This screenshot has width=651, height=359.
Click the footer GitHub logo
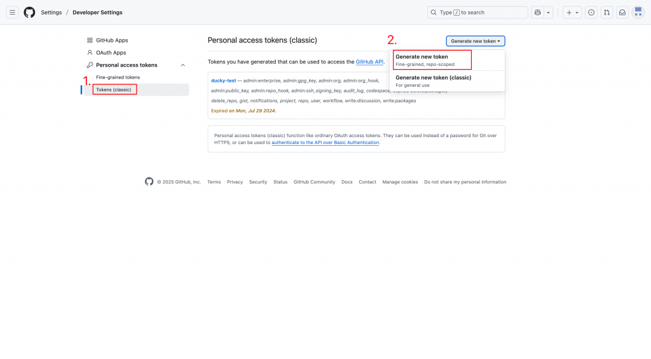click(x=149, y=181)
